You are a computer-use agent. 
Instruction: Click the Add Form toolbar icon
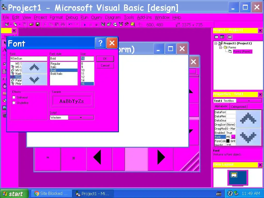(x=15, y=24)
